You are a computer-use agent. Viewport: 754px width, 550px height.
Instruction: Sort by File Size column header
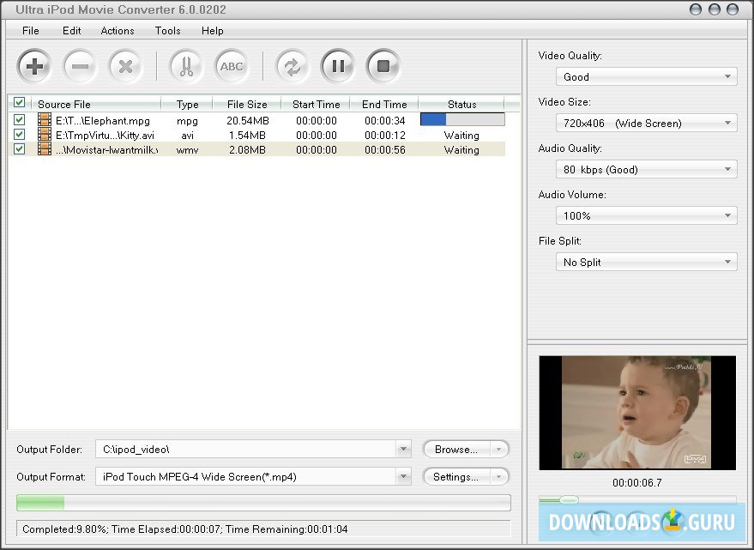247,104
